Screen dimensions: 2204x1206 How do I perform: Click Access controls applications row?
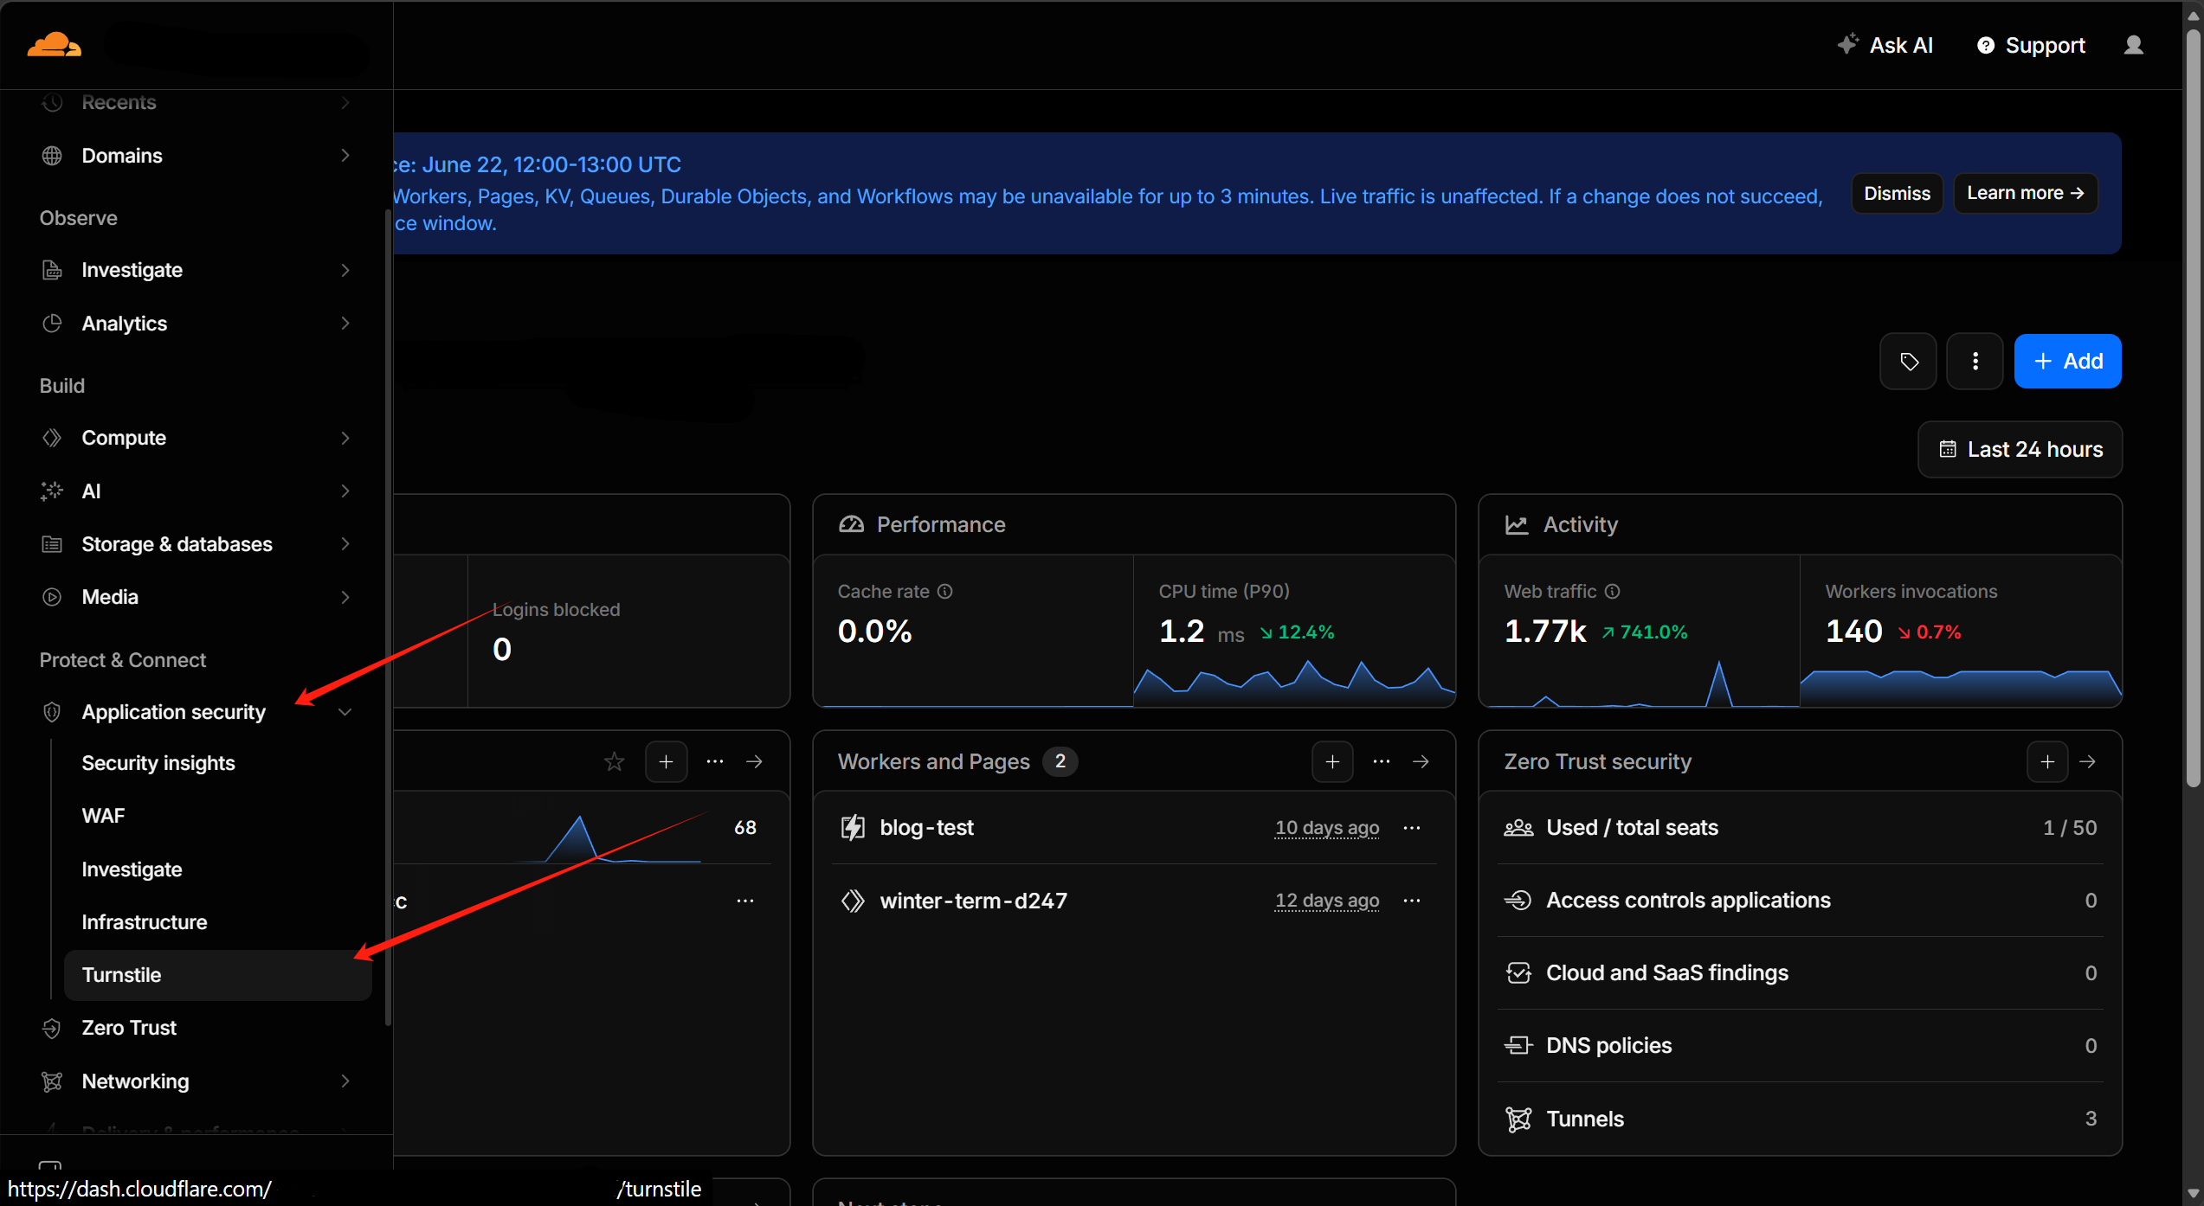click(1800, 901)
